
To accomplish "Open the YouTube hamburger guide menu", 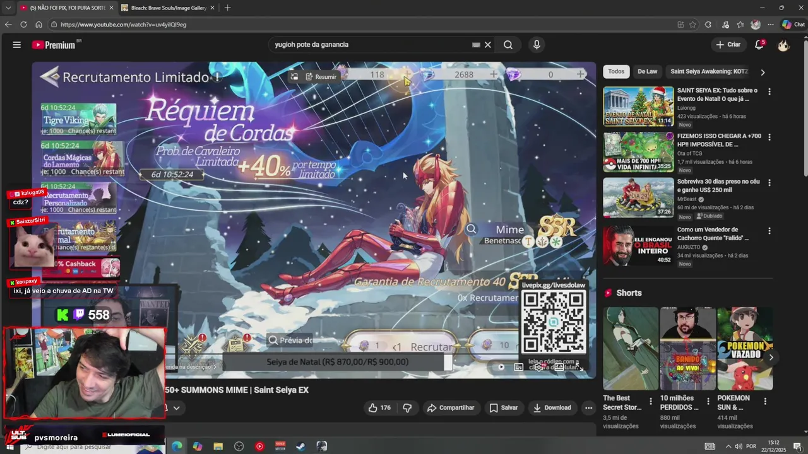I will click(17, 45).
